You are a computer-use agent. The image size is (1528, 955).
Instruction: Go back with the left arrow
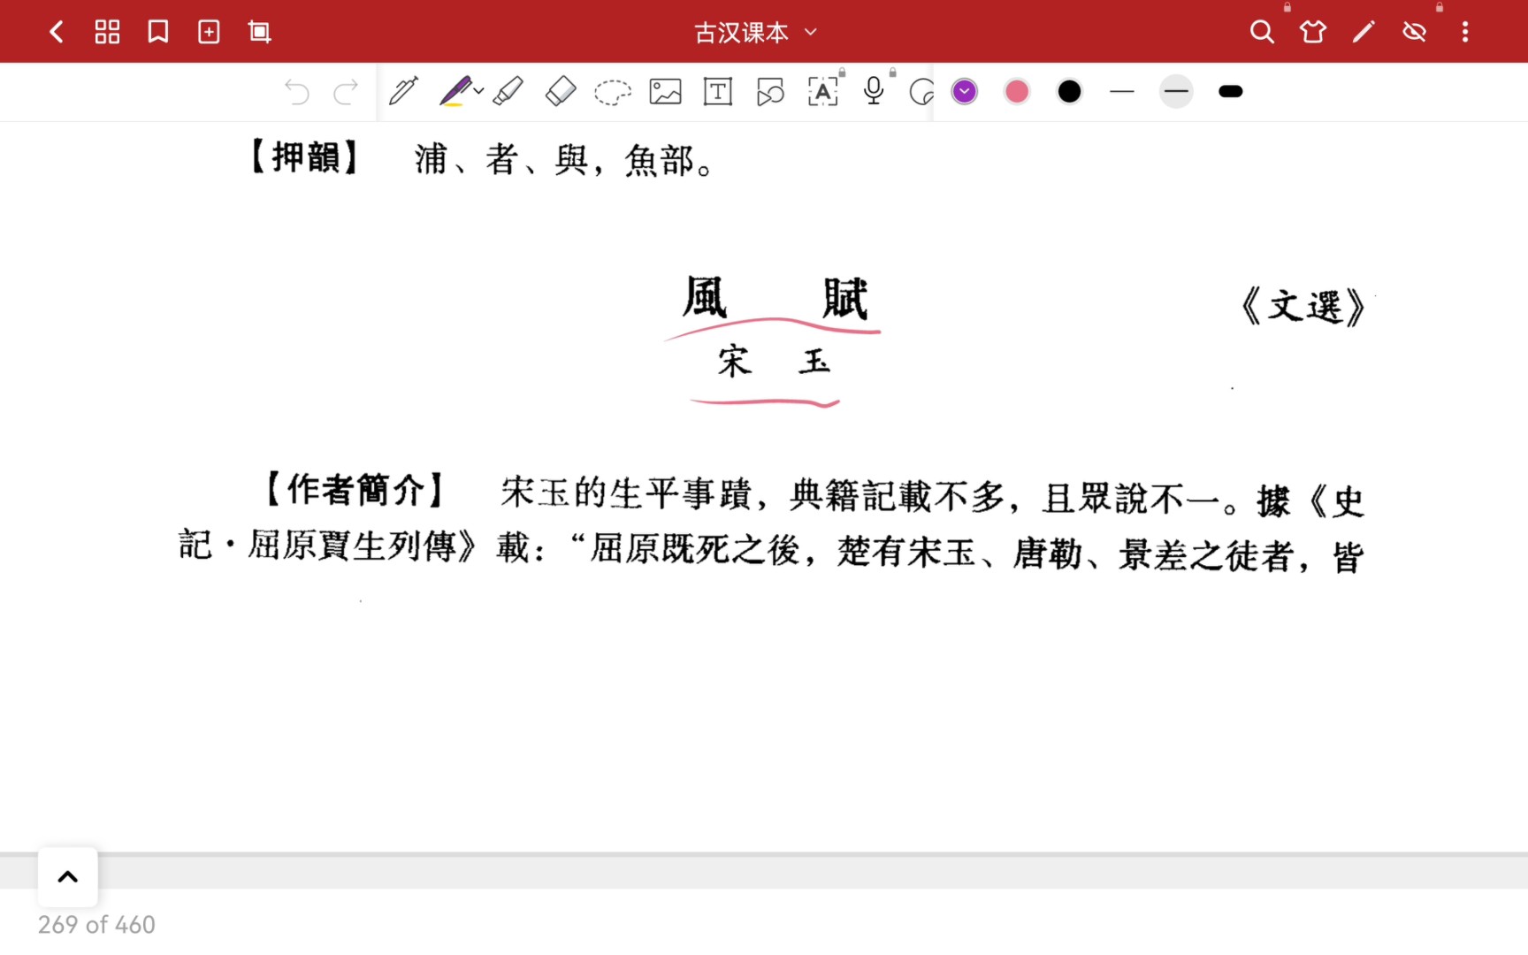click(57, 33)
